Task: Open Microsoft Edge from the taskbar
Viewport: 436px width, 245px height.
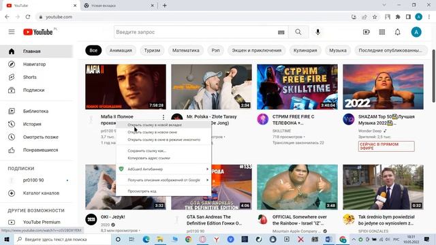Action: point(146,239)
